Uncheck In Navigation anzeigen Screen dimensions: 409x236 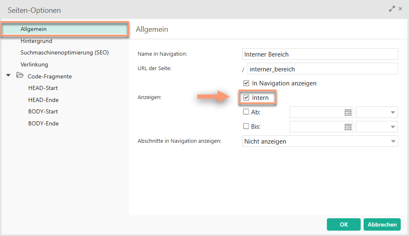(246, 83)
